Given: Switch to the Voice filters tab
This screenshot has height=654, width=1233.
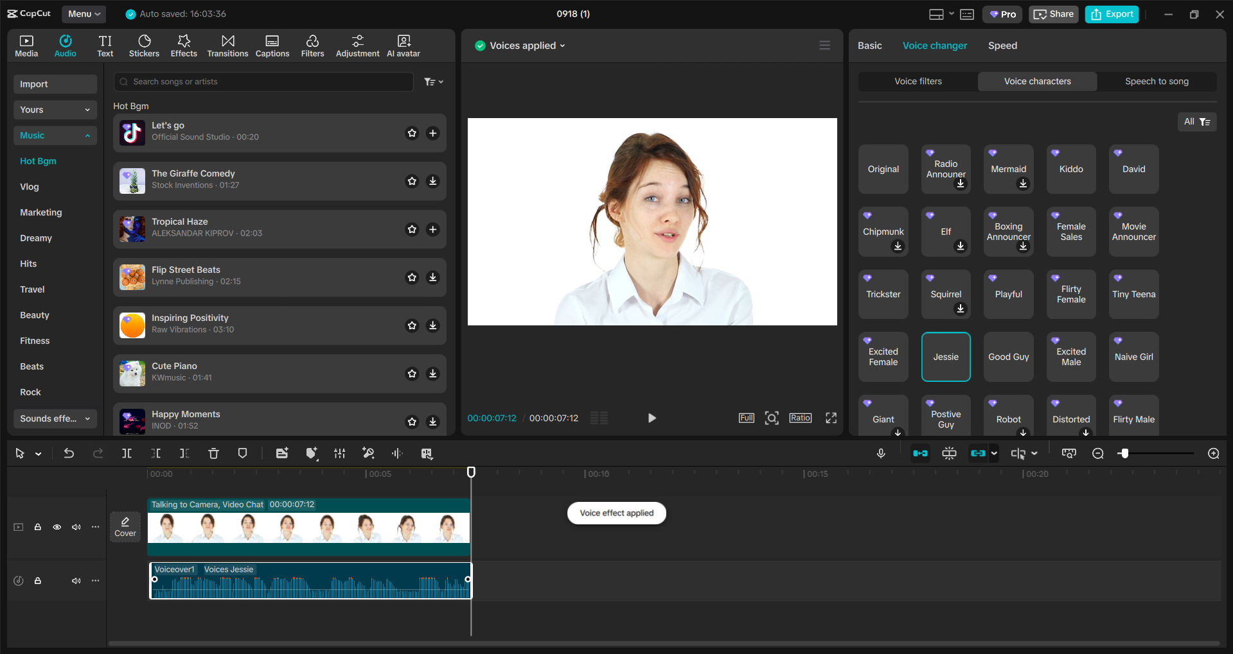Looking at the screenshot, I should (917, 81).
